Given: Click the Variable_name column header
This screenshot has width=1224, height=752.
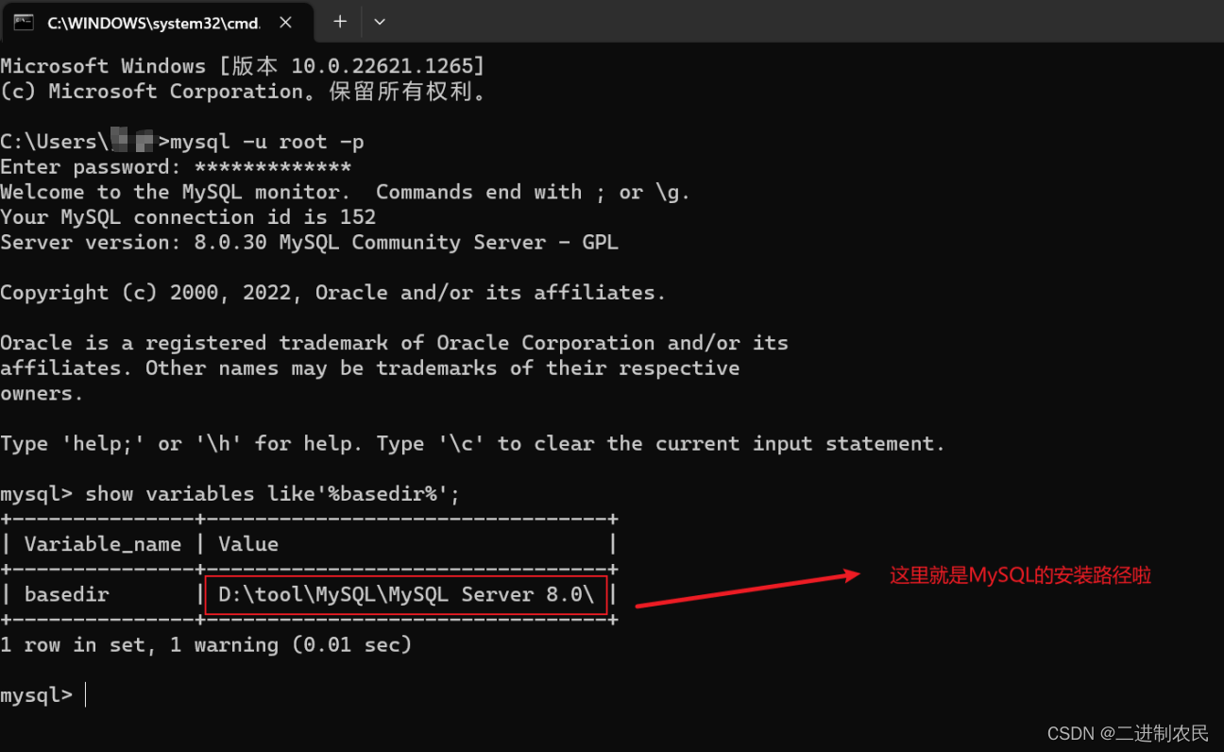Looking at the screenshot, I should [102, 544].
